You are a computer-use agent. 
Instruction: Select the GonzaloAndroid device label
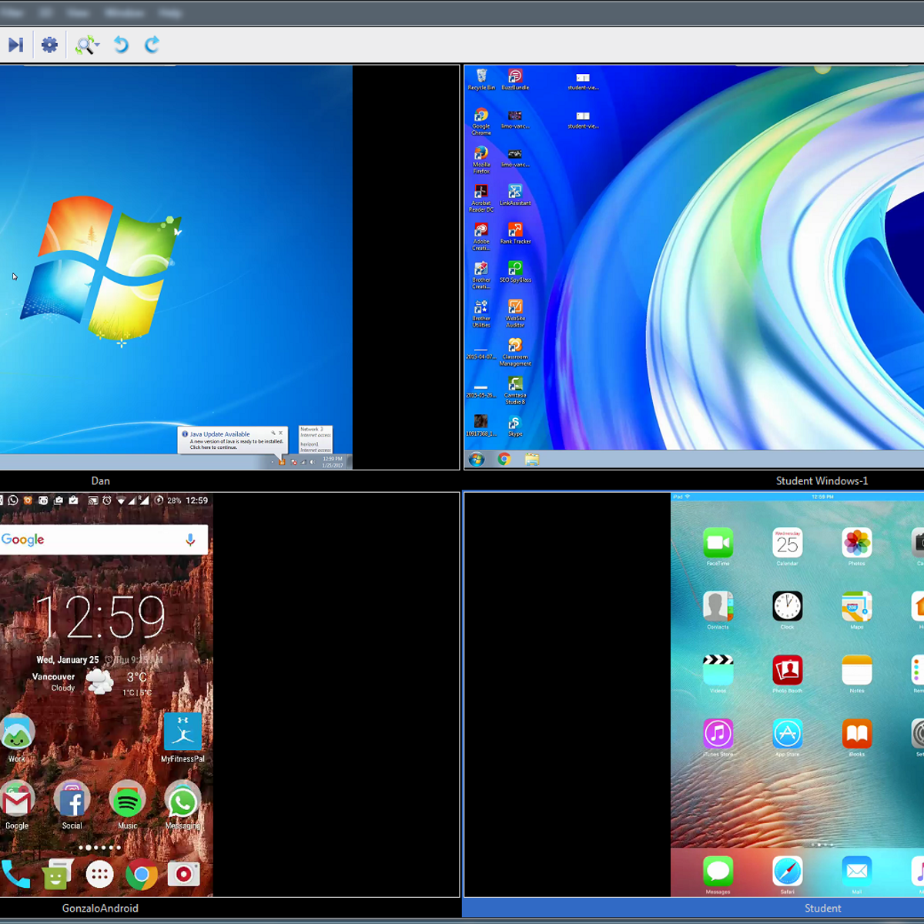[x=100, y=908]
